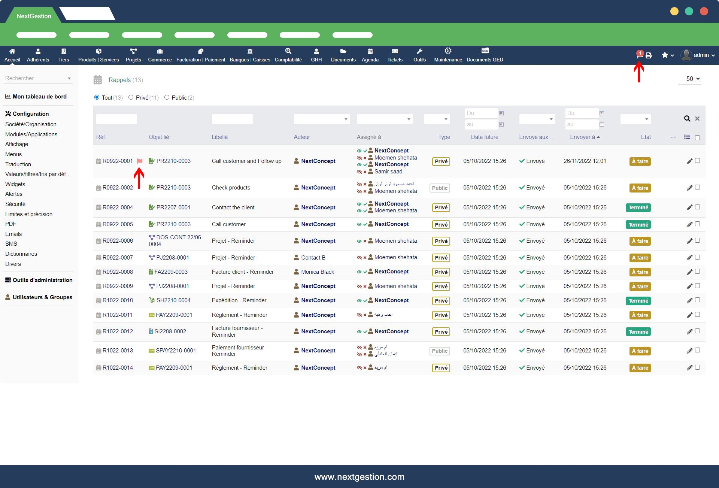Select the Public radio button
Image resolution: width=719 pixels, height=488 pixels.
coord(167,97)
